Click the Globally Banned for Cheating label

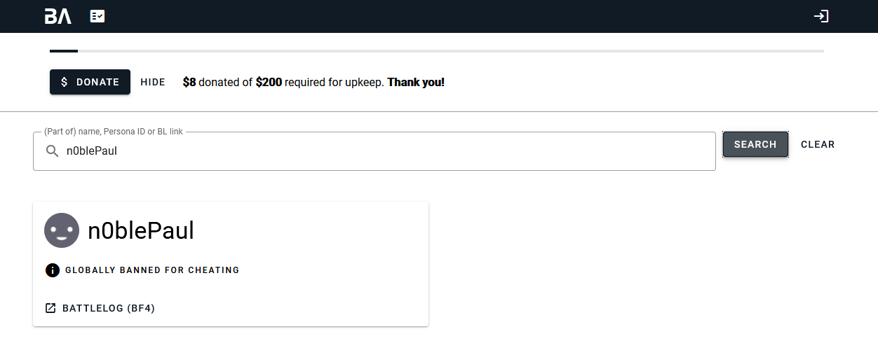(152, 270)
